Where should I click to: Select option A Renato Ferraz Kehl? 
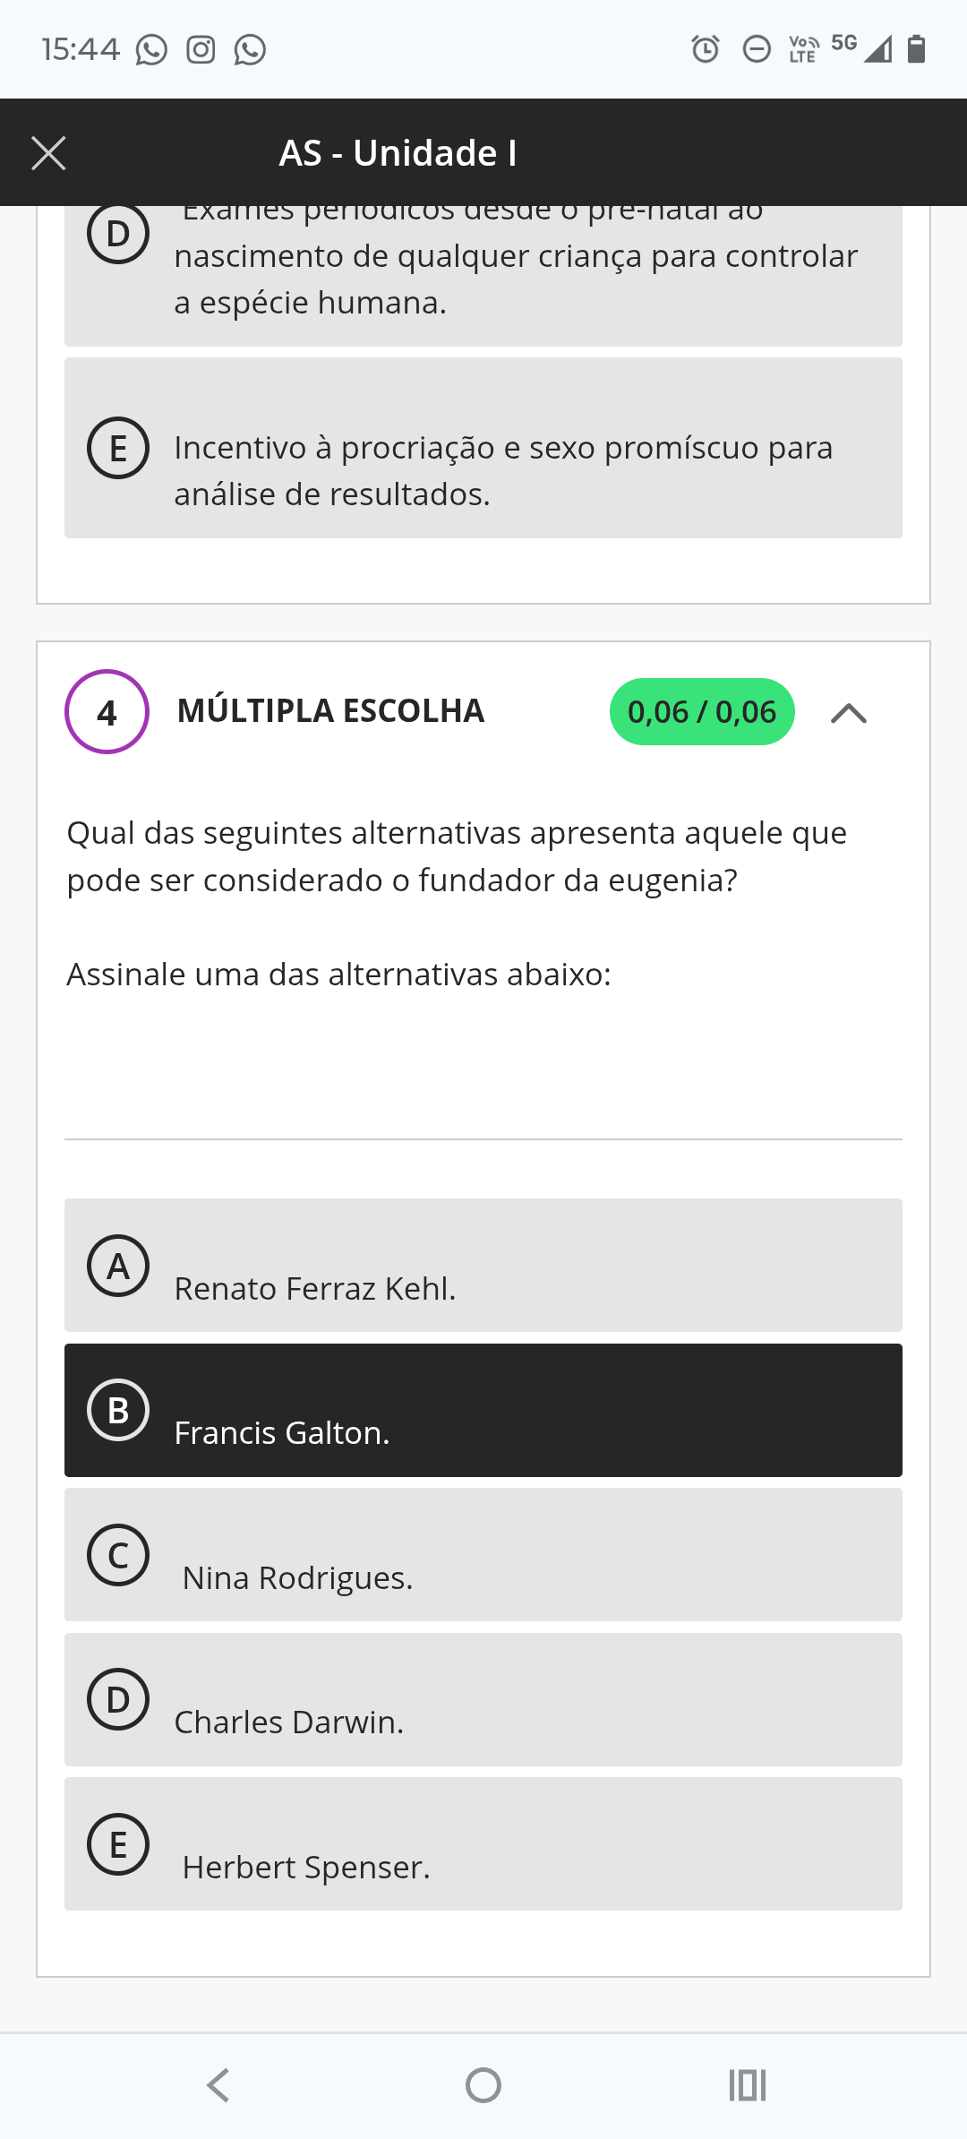[483, 1265]
